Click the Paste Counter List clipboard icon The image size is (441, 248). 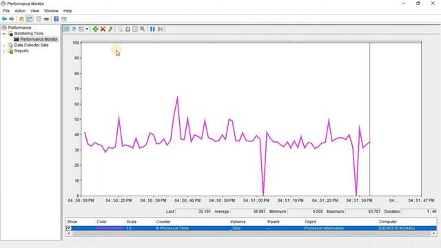tap(127, 29)
